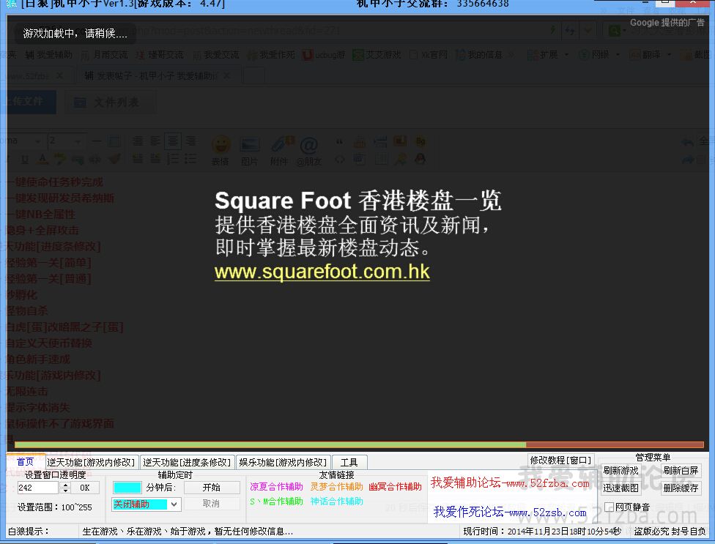Open the 我爱交流 bookmark in the browser behind
The image size is (715, 544).
(x=215, y=55)
